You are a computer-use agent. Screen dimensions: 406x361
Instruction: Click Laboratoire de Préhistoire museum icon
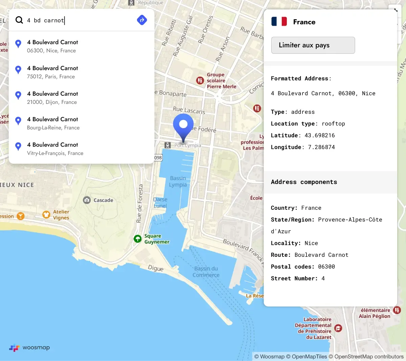[338, 328]
